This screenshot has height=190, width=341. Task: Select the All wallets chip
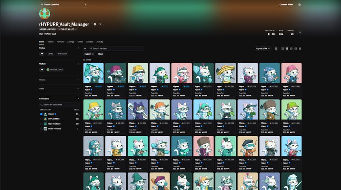pos(42,70)
